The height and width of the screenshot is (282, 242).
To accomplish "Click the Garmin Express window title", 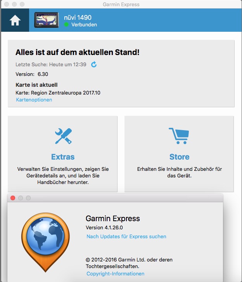I will click(121, 4).
